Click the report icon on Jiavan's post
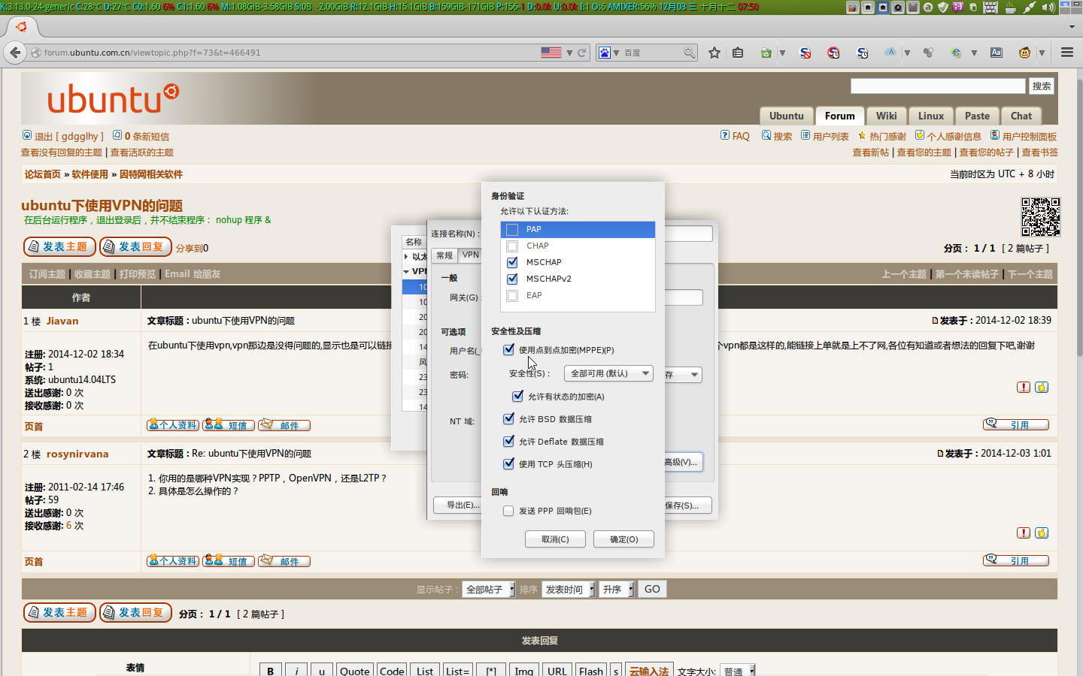The width and height of the screenshot is (1083, 676). click(1024, 388)
